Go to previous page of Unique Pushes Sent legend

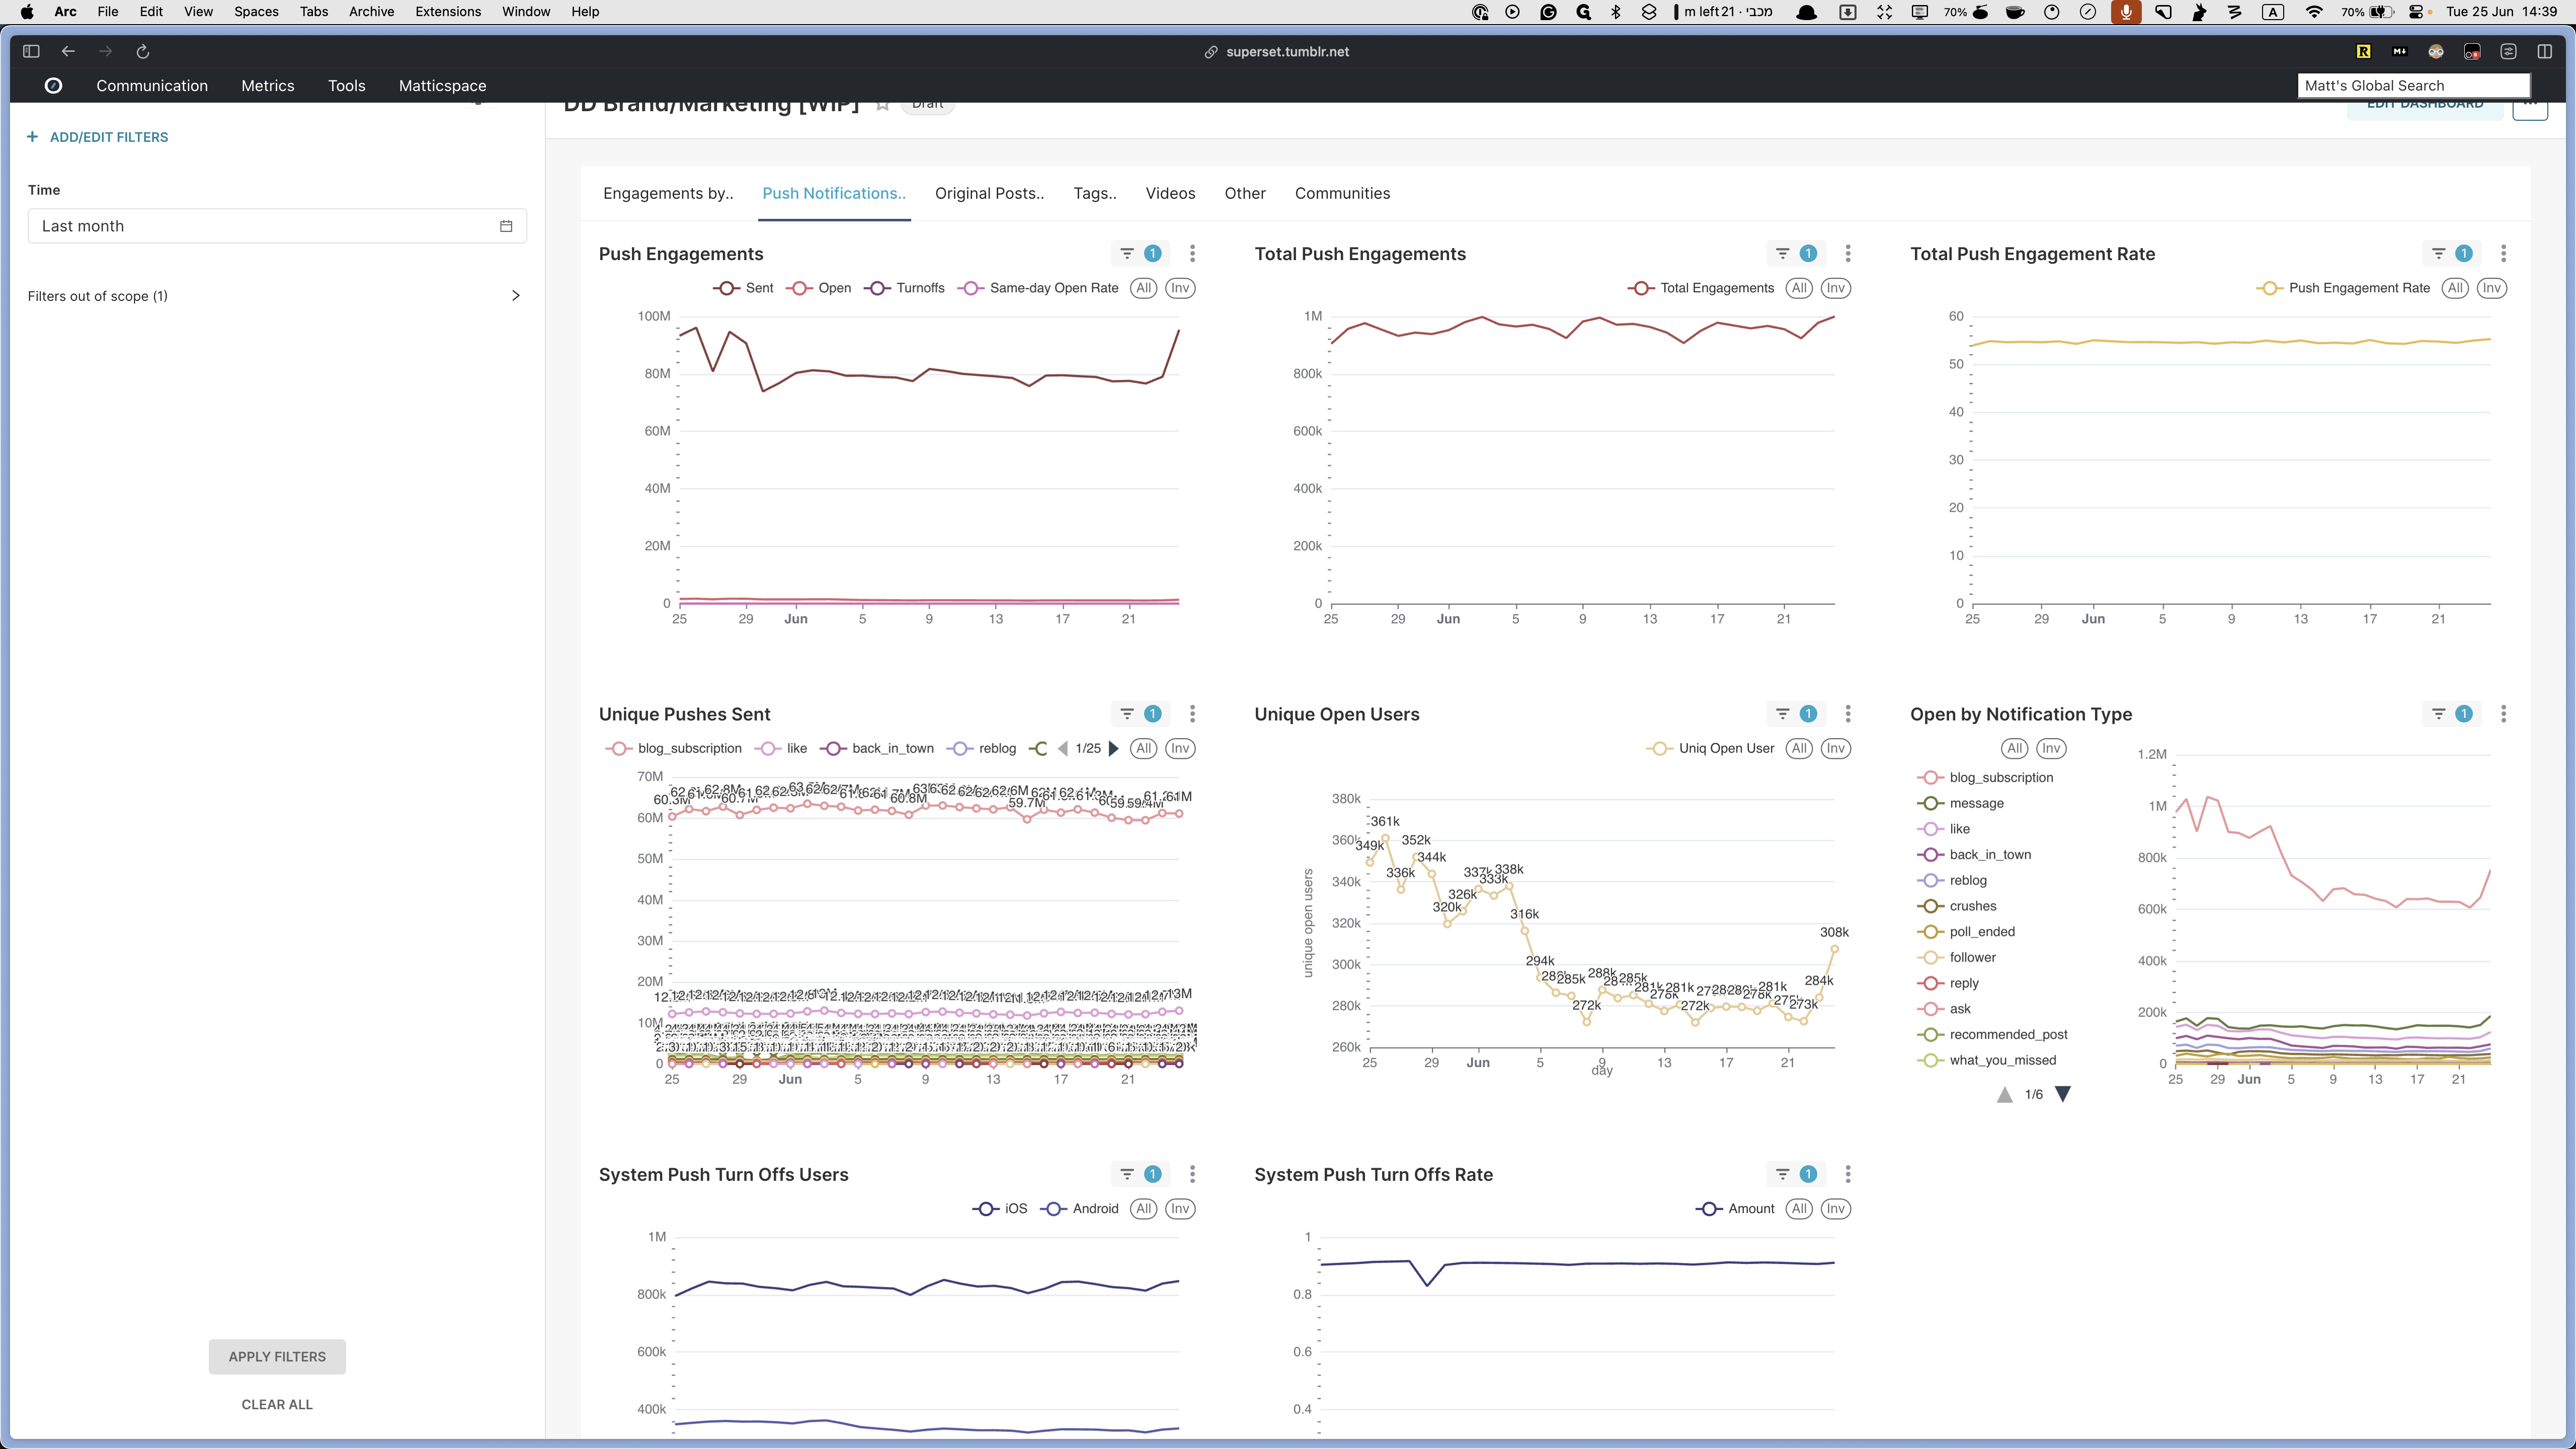pos(1063,748)
